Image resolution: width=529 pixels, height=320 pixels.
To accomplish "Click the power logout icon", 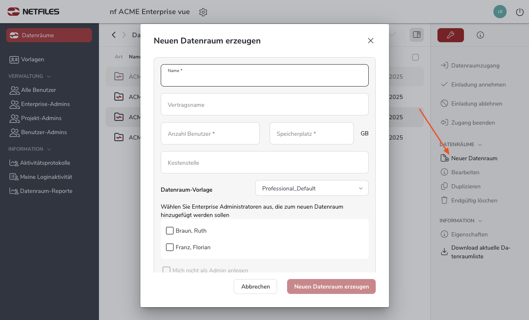I will [x=519, y=12].
